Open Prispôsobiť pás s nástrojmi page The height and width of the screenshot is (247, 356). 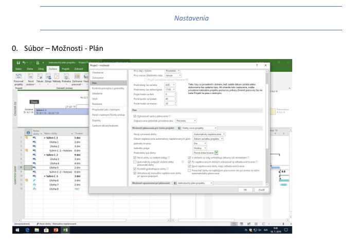coord(109,109)
